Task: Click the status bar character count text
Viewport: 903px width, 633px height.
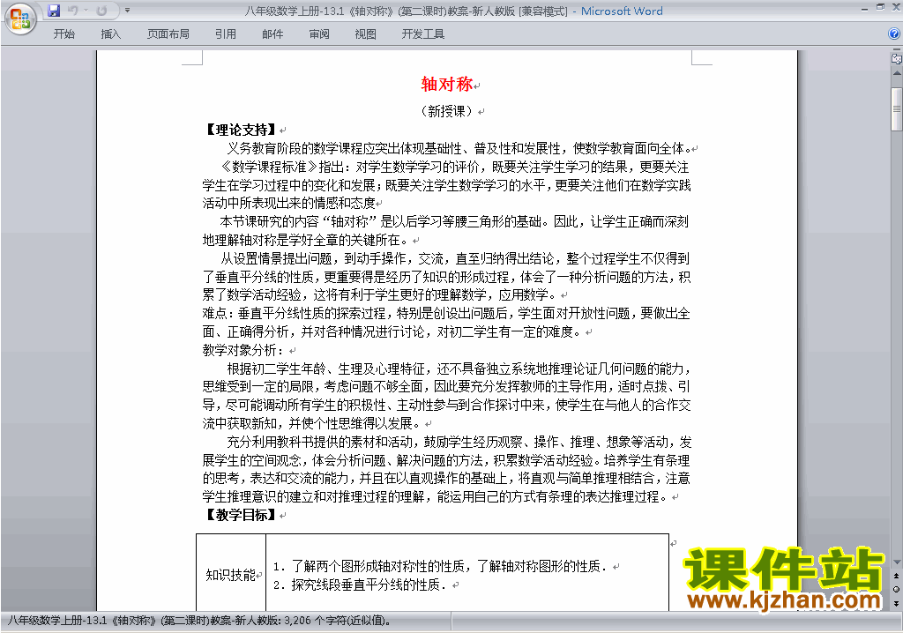Action: pyautogui.click(x=198, y=621)
